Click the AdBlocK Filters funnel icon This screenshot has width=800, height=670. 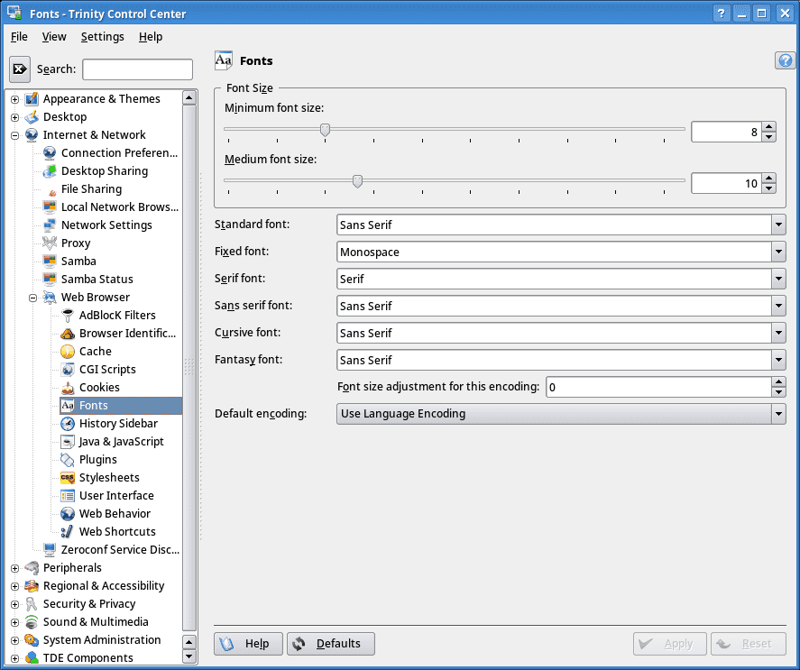pos(68,316)
